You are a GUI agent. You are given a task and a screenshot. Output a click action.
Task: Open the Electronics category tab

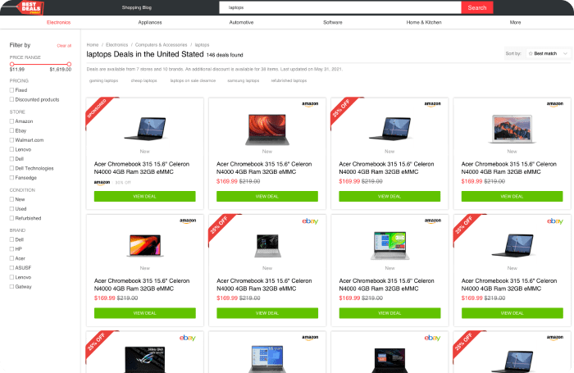tap(58, 22)
